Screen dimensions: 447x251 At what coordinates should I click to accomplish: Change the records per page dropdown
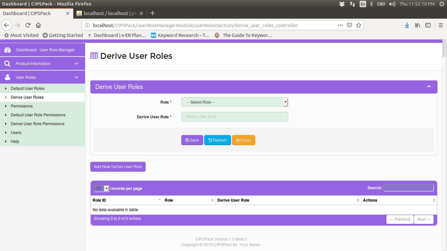pos(101,189)
